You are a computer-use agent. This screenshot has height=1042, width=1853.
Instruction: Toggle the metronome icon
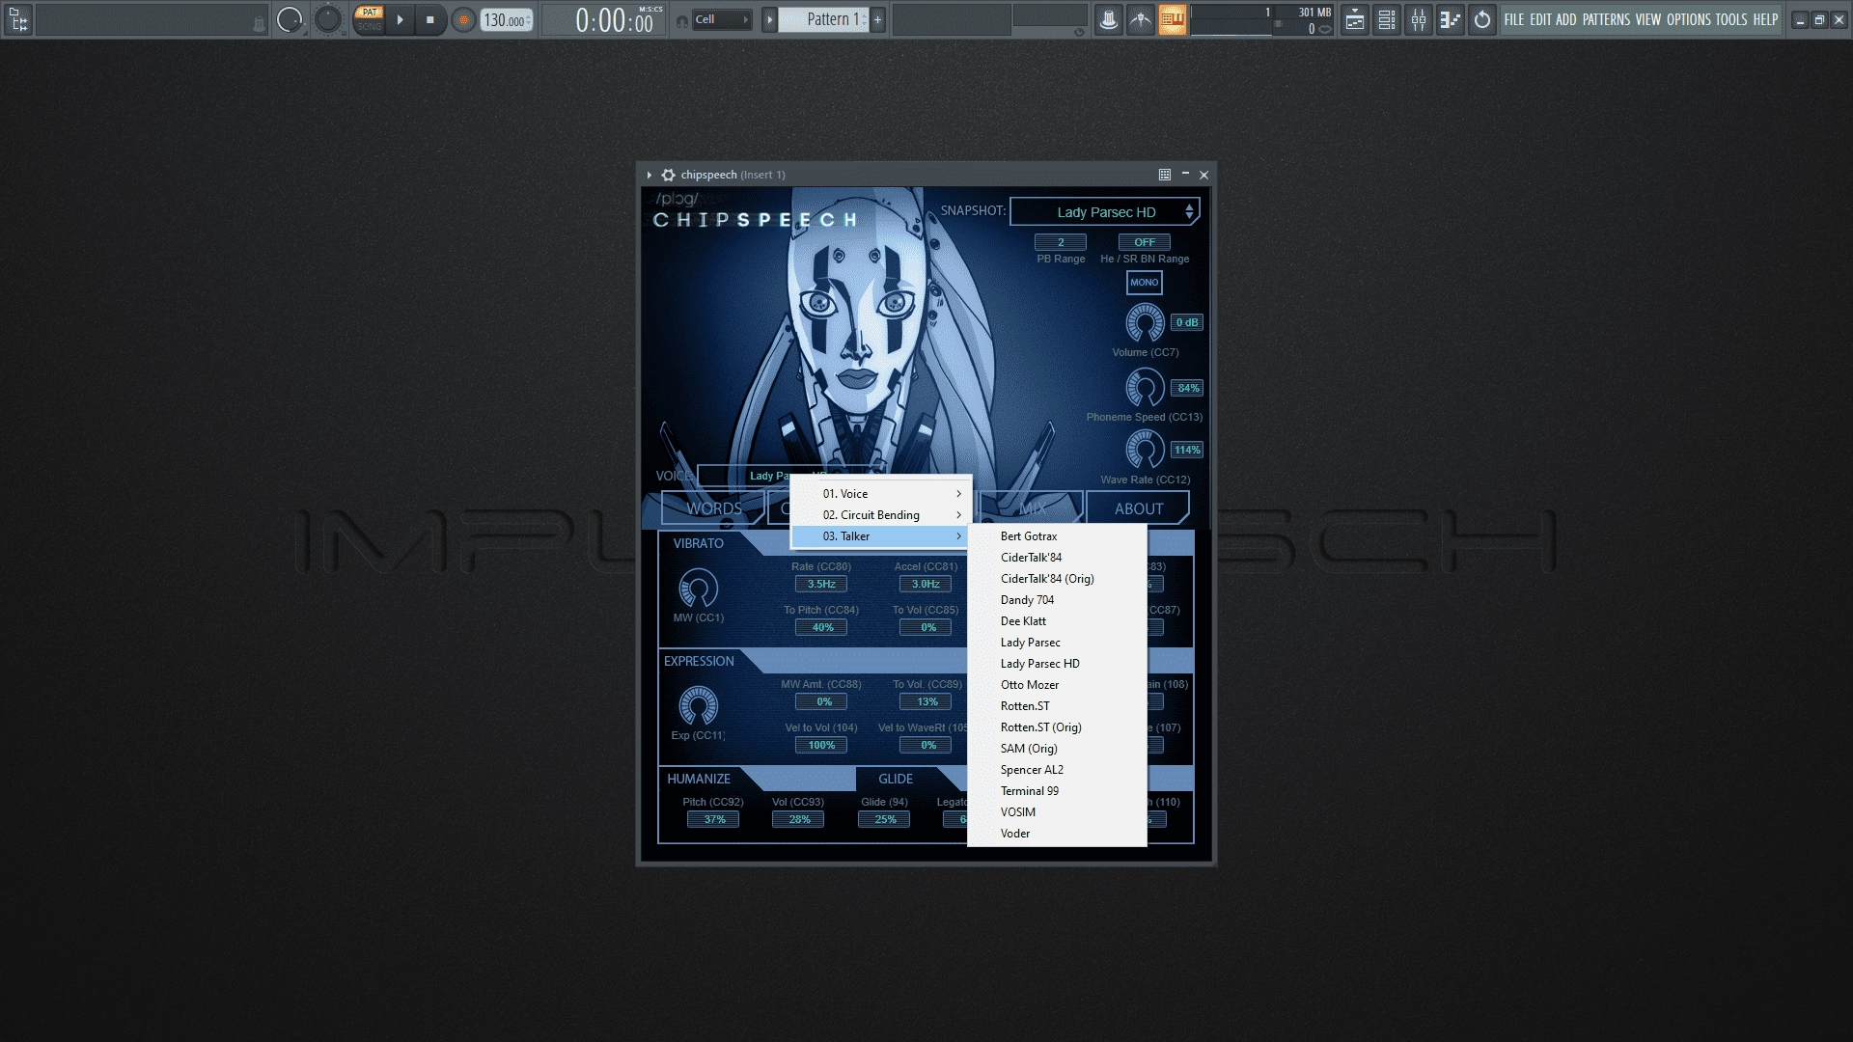1109,19
